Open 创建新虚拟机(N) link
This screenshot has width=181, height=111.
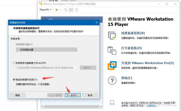(x=133, y=33)
